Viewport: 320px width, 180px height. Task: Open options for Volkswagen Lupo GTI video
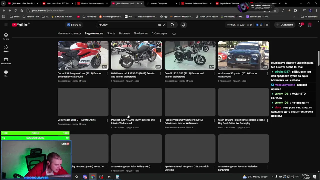[107, 120]
